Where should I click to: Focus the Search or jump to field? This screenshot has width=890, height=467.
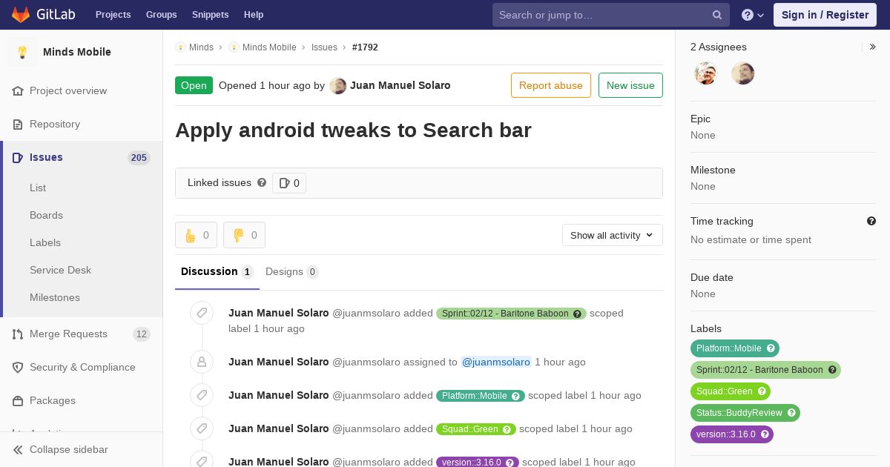click(x=611, y=15)
